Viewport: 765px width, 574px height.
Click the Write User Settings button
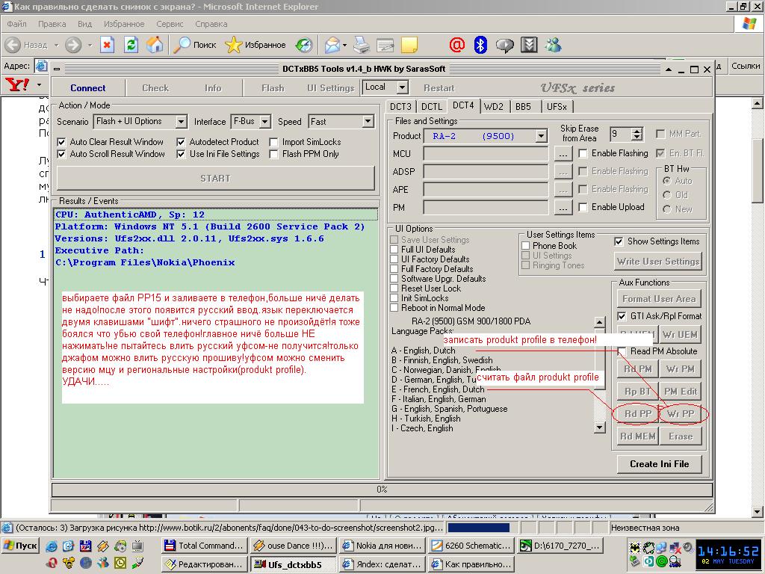click(x=659, y=261)
